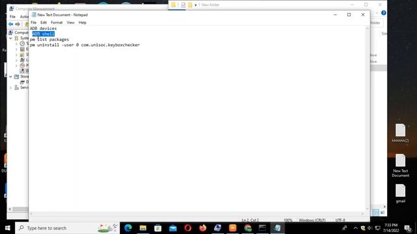Viewport: 417px width, 234px height.
Task: Click the 'pm uninstall -user 0' command line
Action: (85, 45)
